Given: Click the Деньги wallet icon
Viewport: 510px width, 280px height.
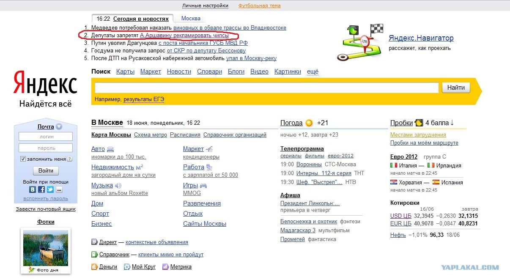Looking at the screenshot, I should pos(95,266).
